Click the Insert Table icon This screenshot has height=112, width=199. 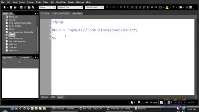[x=181, y=7]
